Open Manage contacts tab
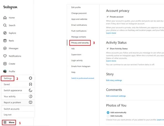The image size is (164, 126). [x=79, y=37]
